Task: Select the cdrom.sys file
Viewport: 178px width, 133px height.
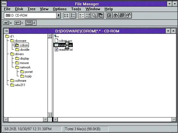Action: coord(63,41)
